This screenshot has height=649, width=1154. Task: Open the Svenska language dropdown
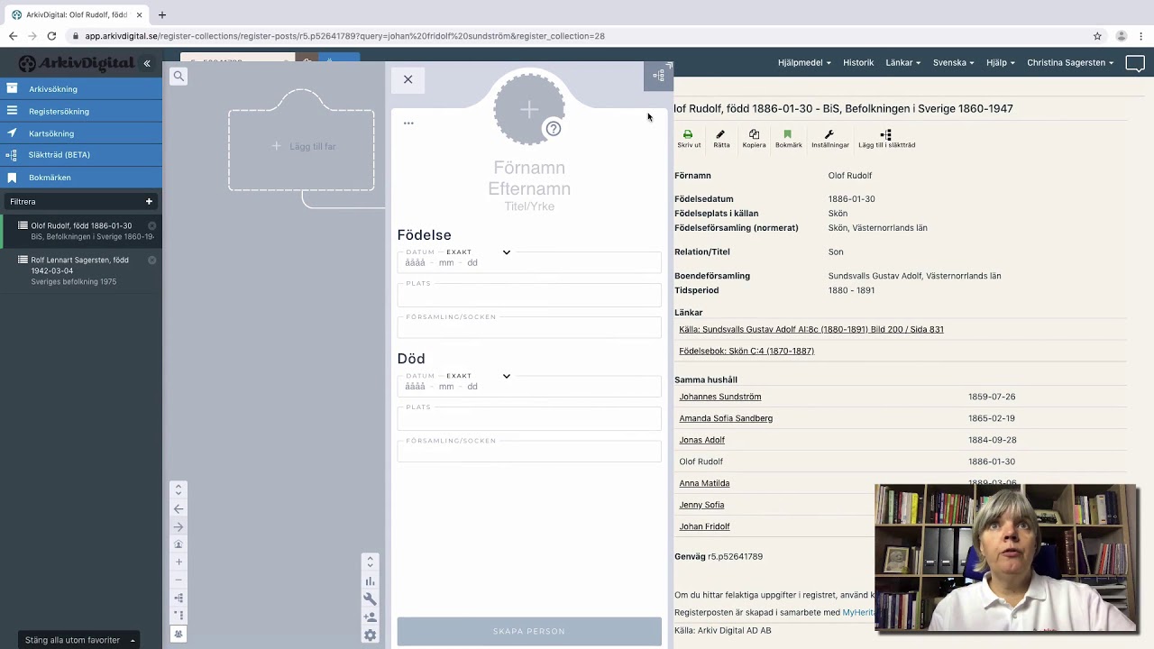tap(954, 63)
